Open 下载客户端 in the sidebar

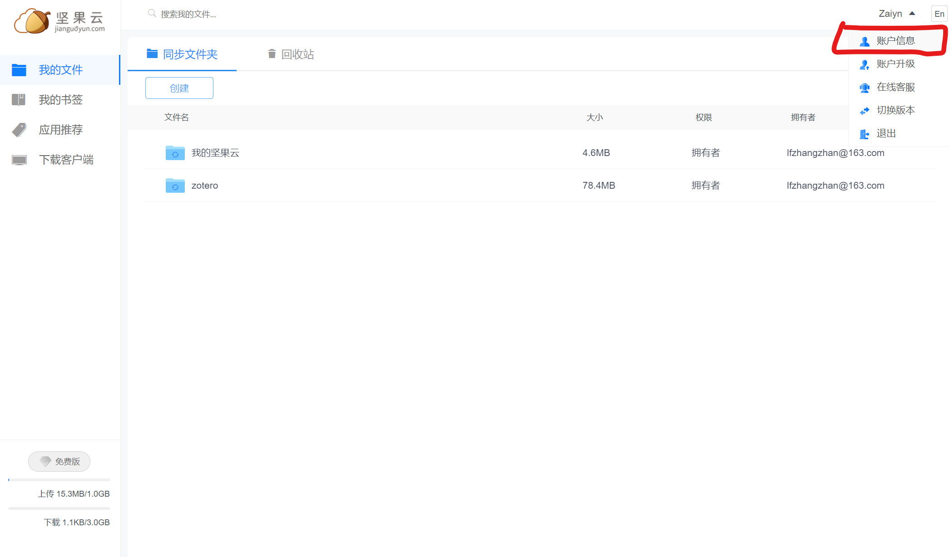(60, 160)
